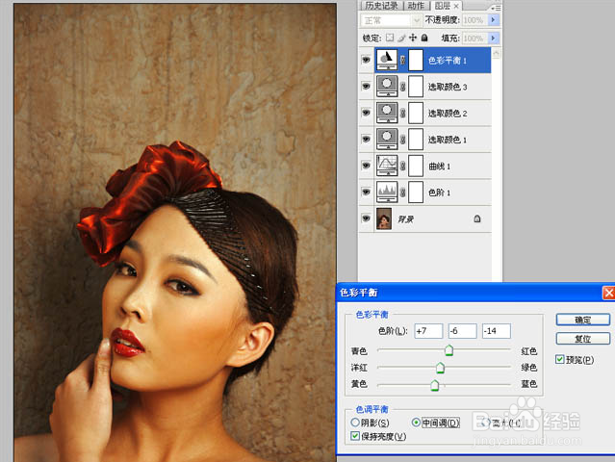
Task: Select the 选取颜色 2 layer name
Action: 448,113
